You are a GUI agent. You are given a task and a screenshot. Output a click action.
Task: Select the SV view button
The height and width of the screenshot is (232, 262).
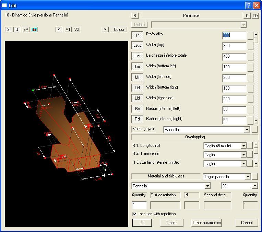(26, 30)
